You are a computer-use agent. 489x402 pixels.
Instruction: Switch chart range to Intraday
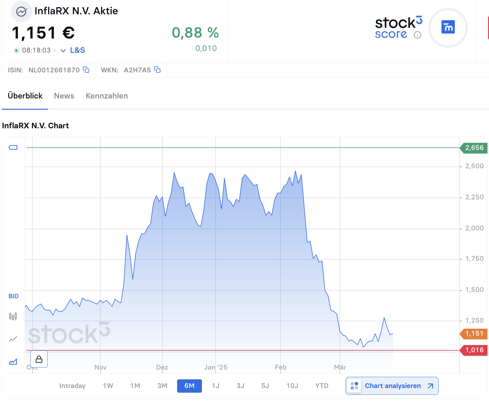[x=72, y=386]
